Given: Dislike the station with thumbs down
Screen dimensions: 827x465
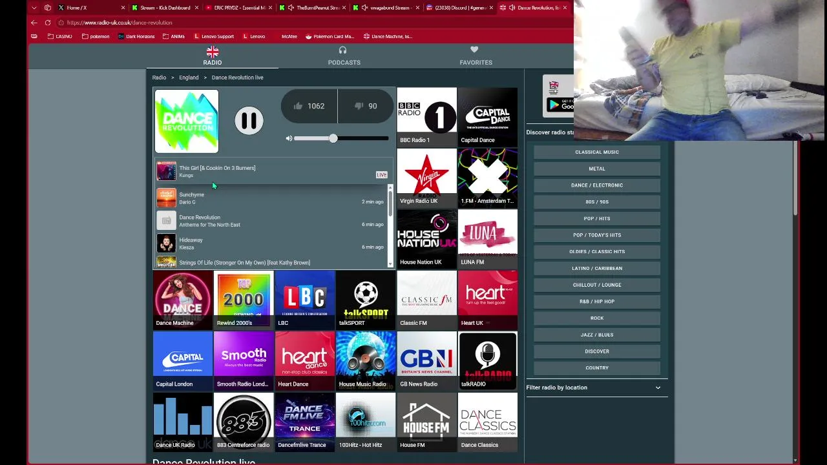Looking at the screenshot, I should click(364, 106).
